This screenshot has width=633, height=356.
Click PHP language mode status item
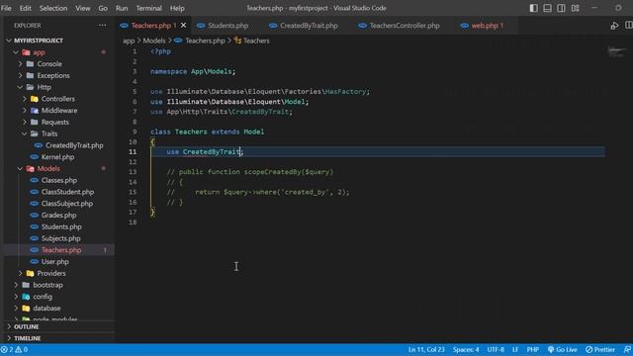[x=532, y=349]
